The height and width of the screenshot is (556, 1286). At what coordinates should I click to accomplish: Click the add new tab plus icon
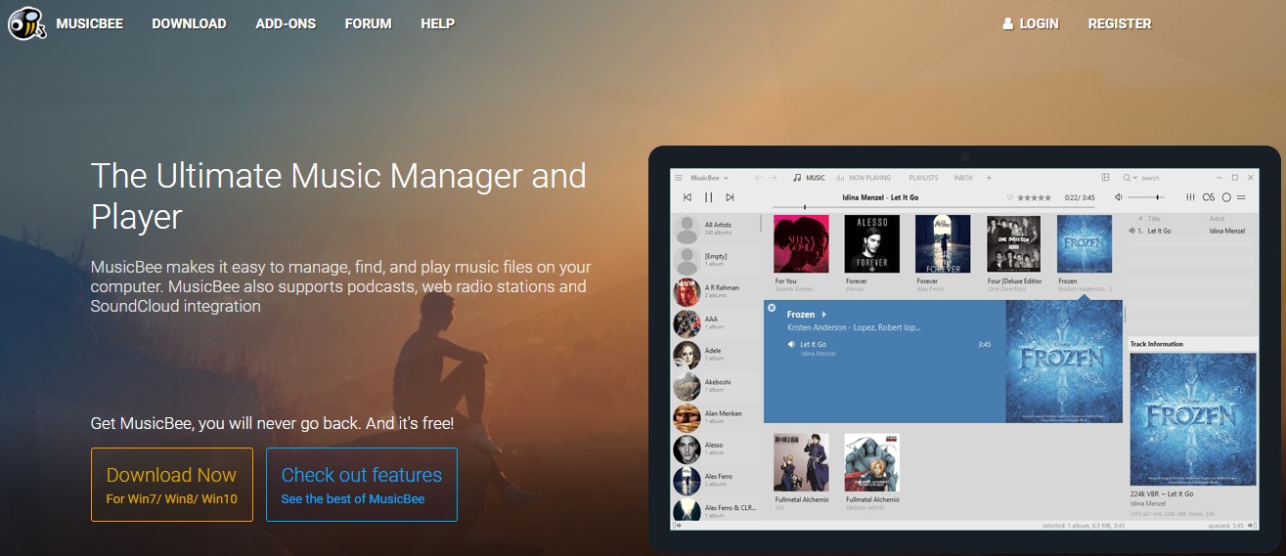tap(989, 178)
